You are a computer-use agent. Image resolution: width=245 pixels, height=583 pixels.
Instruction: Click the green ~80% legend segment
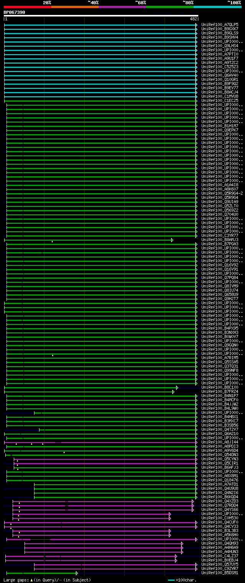[x=170, y=7]
